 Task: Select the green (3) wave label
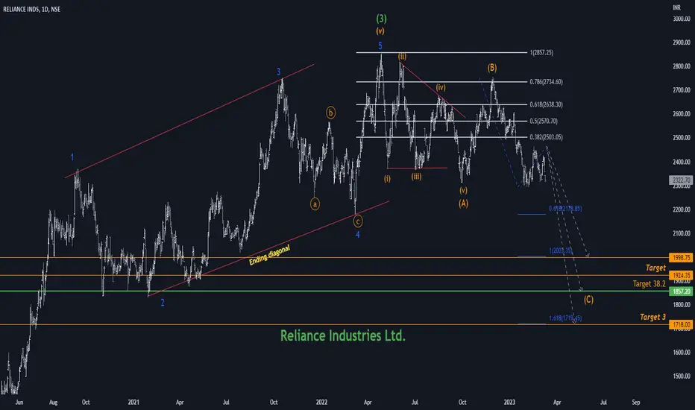coord(381,18)
